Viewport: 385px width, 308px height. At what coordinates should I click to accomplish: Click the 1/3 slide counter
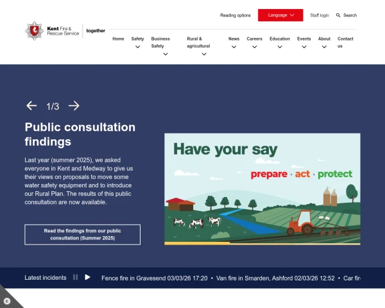pyautogui.click(x=53, y=107)
